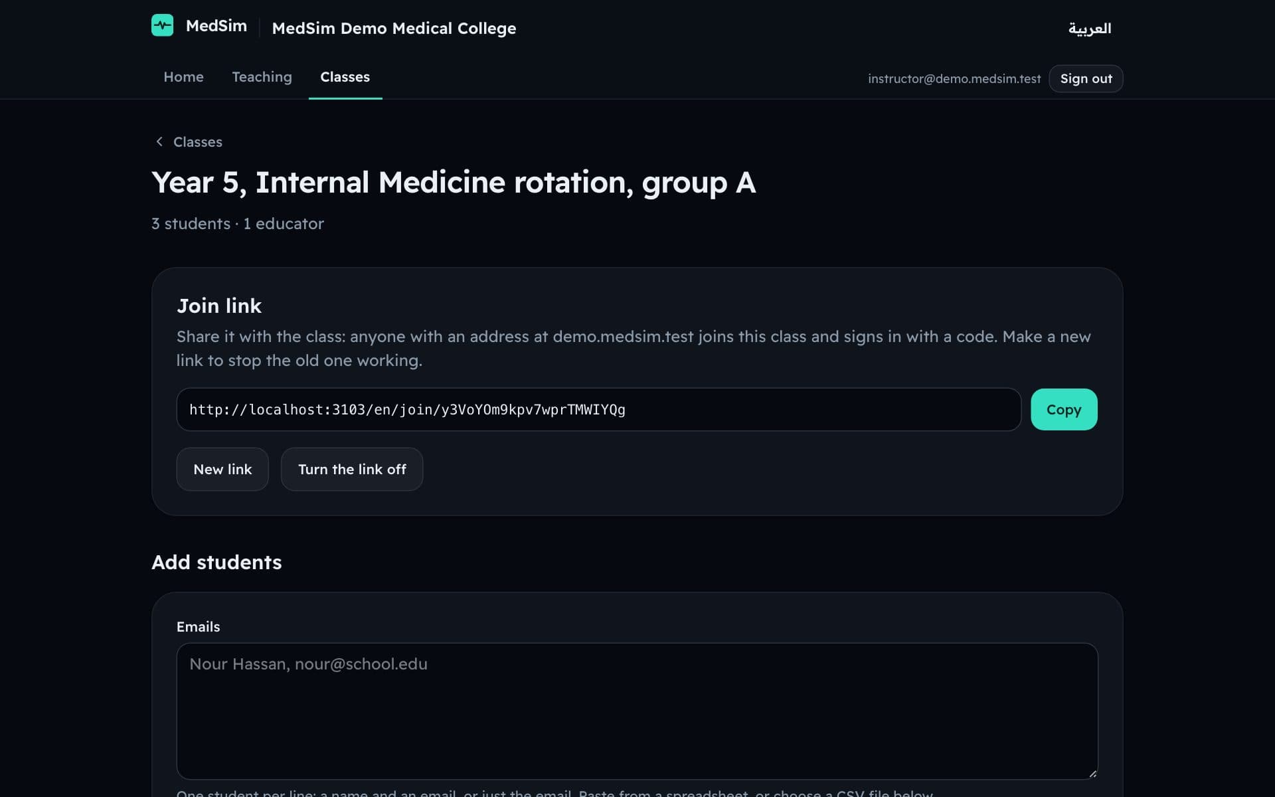
Task: Go back via Classes breadcrumb link
Action: pos(197,141)
